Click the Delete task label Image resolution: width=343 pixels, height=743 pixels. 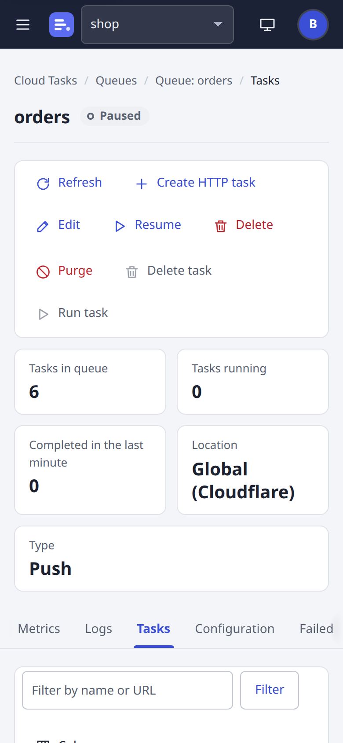coord(179,270)
